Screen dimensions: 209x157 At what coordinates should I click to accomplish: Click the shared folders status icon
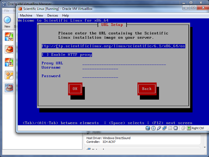tap(170, 128)
